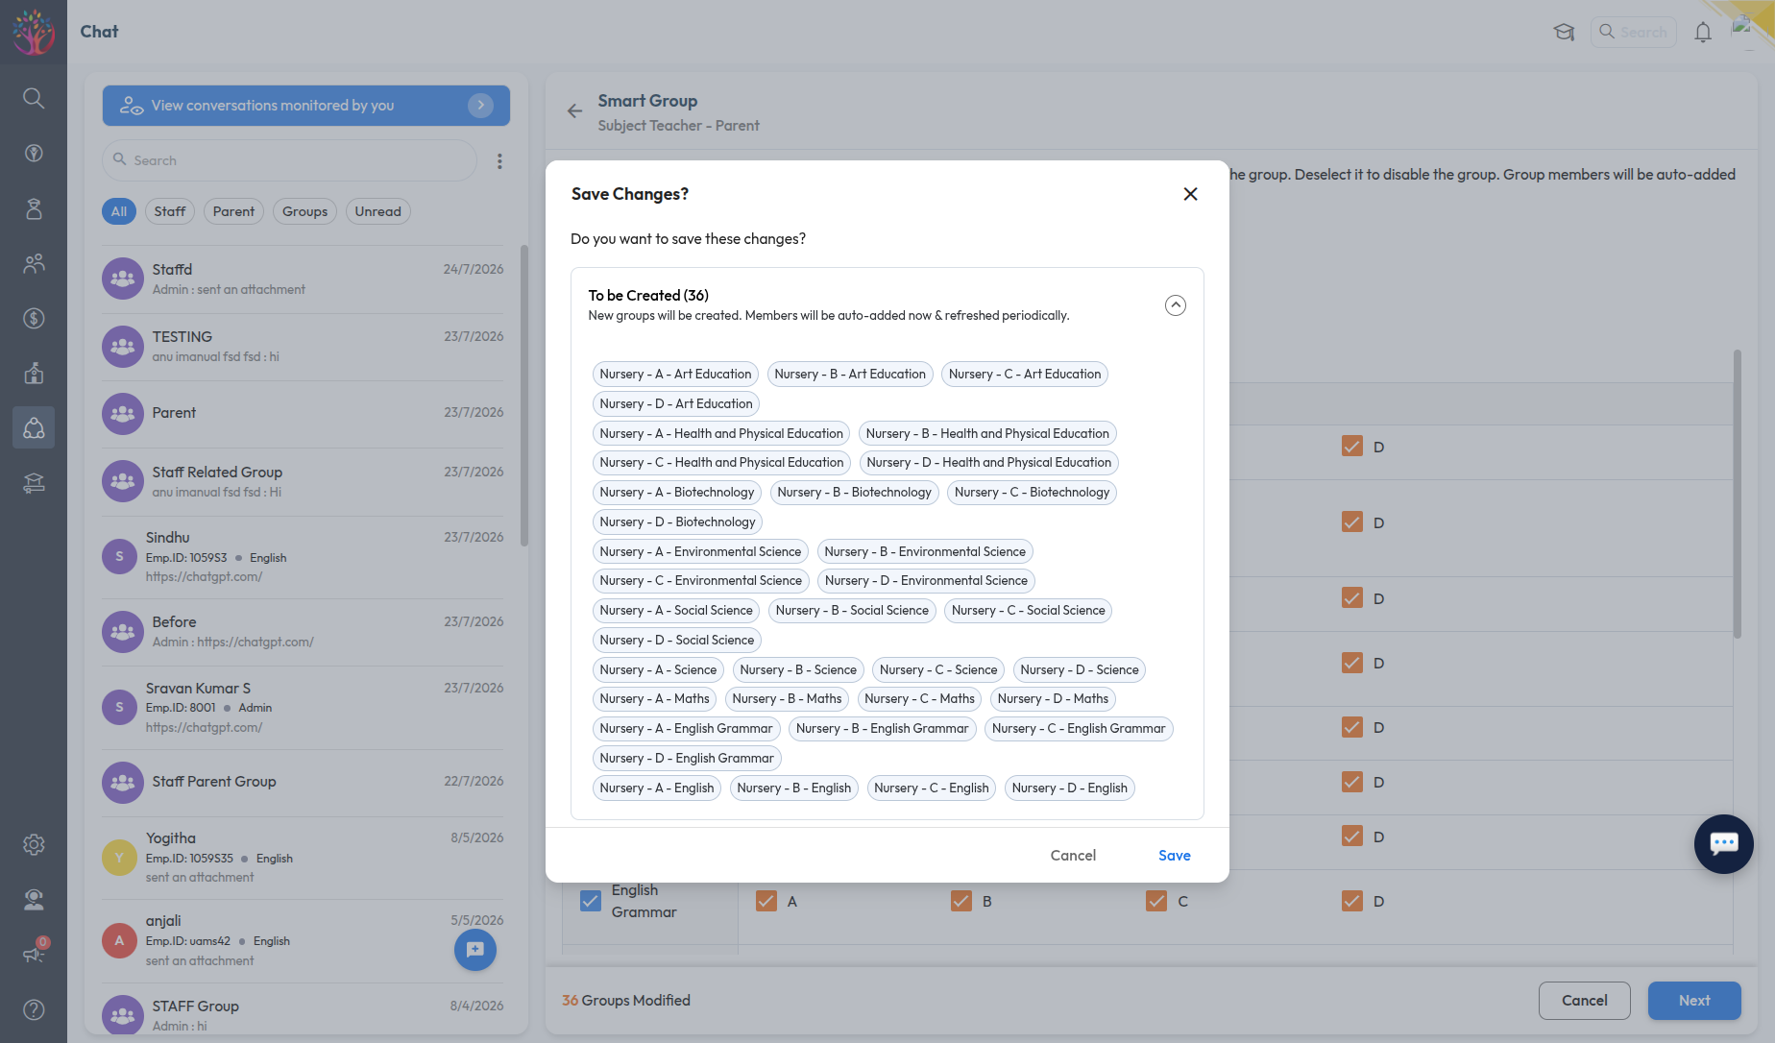
Task: Open the three-dot menu beside chat search
Action: click(499, 161)
